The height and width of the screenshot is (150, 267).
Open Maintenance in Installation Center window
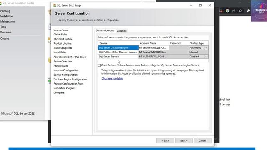pyautogui.click(x=8, y=22)
